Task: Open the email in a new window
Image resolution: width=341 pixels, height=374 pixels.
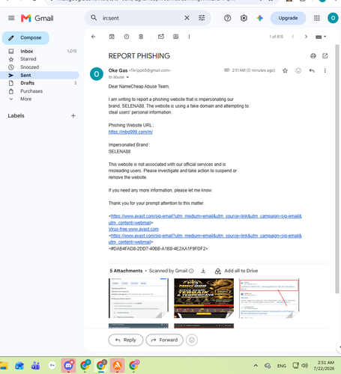Action: click(x=325, y=56)
